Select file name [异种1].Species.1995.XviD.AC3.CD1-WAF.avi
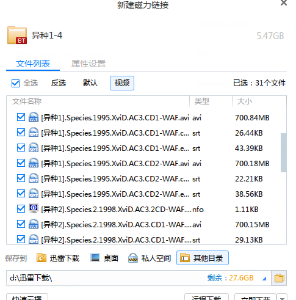Screen dimensions: 296x300 115,118
